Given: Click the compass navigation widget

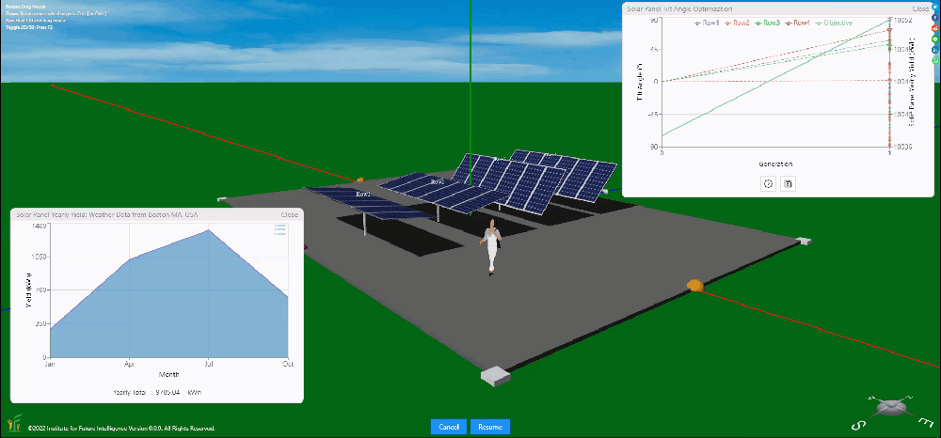Looking at the screenshot, I should click(889, 409).
